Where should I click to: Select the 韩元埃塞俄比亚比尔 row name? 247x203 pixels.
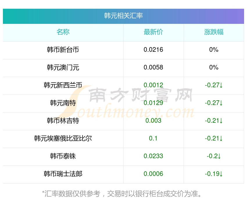click(x=63, y=138)
